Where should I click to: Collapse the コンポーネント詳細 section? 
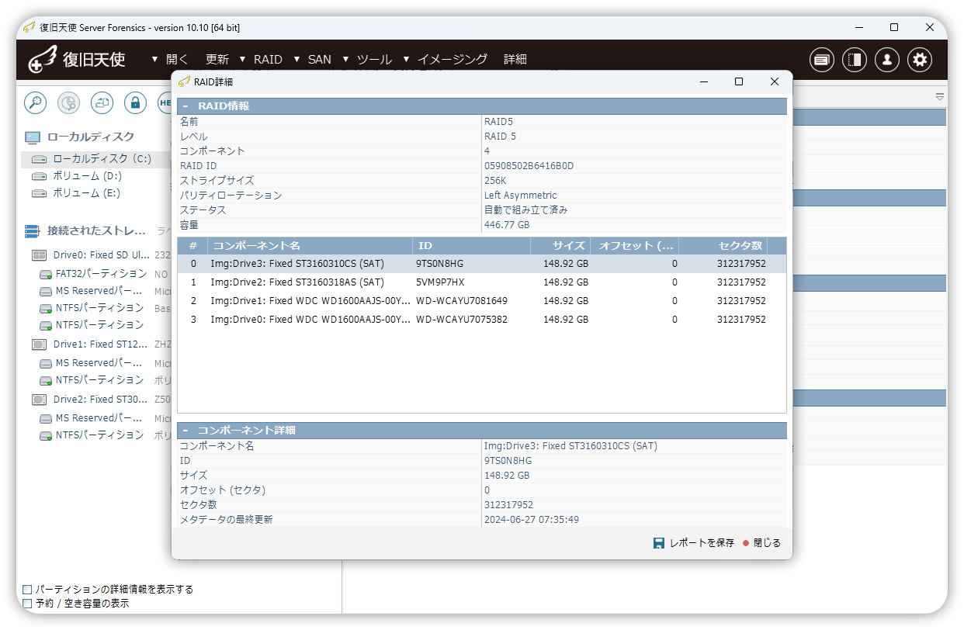pyautogui.click(x=186, y=430)
